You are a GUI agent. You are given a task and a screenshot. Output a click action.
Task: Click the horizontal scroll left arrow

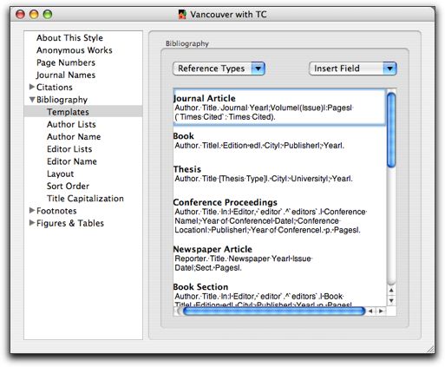370,311
